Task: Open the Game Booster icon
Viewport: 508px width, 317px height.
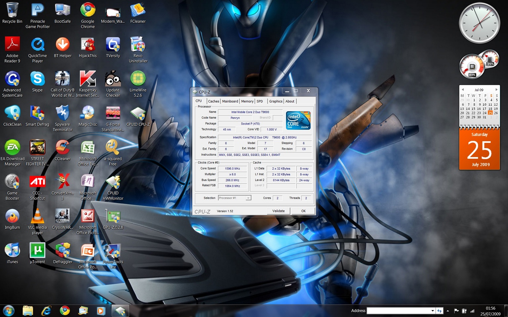Action: tap(12, 187)
